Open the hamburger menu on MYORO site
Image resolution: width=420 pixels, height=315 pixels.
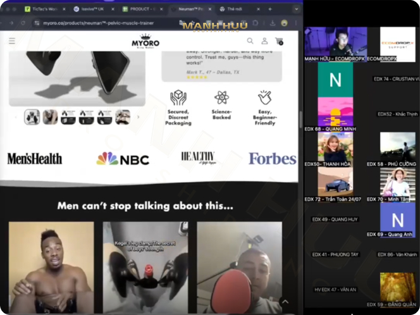point(11,41)
